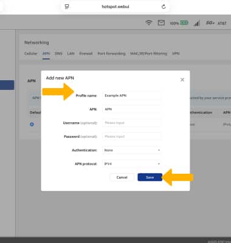Save the new APN profile
The image size is (231, 243).
[150, 177]
